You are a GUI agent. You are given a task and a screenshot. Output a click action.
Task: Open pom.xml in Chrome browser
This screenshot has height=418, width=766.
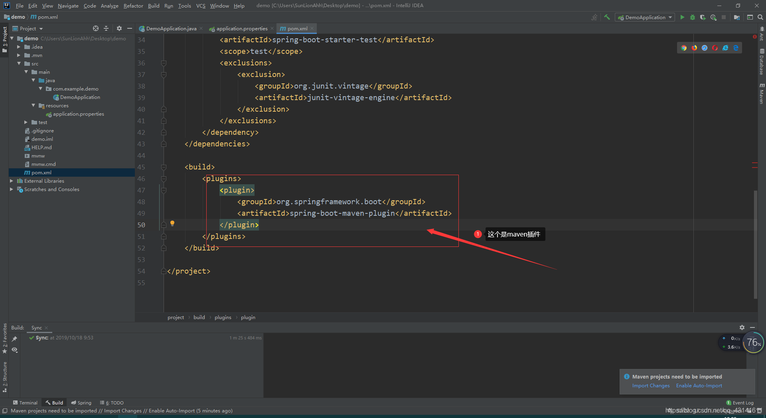(x=684, y=48)
